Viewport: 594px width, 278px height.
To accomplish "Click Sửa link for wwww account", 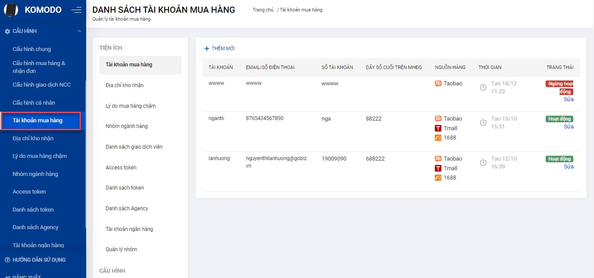I will 568,99.
